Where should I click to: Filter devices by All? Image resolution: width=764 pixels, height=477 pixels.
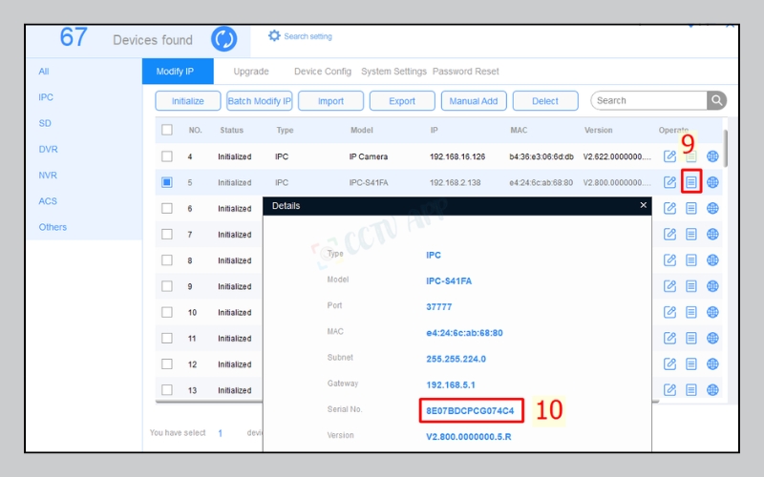(x=44, y=72)
